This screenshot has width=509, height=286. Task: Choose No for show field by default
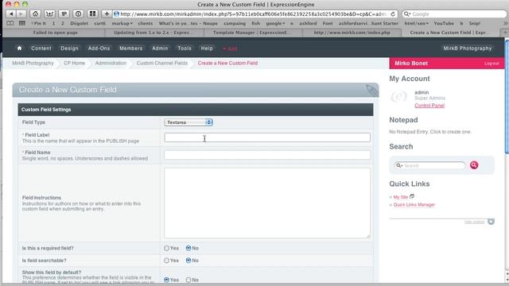(x=188, y=280)
